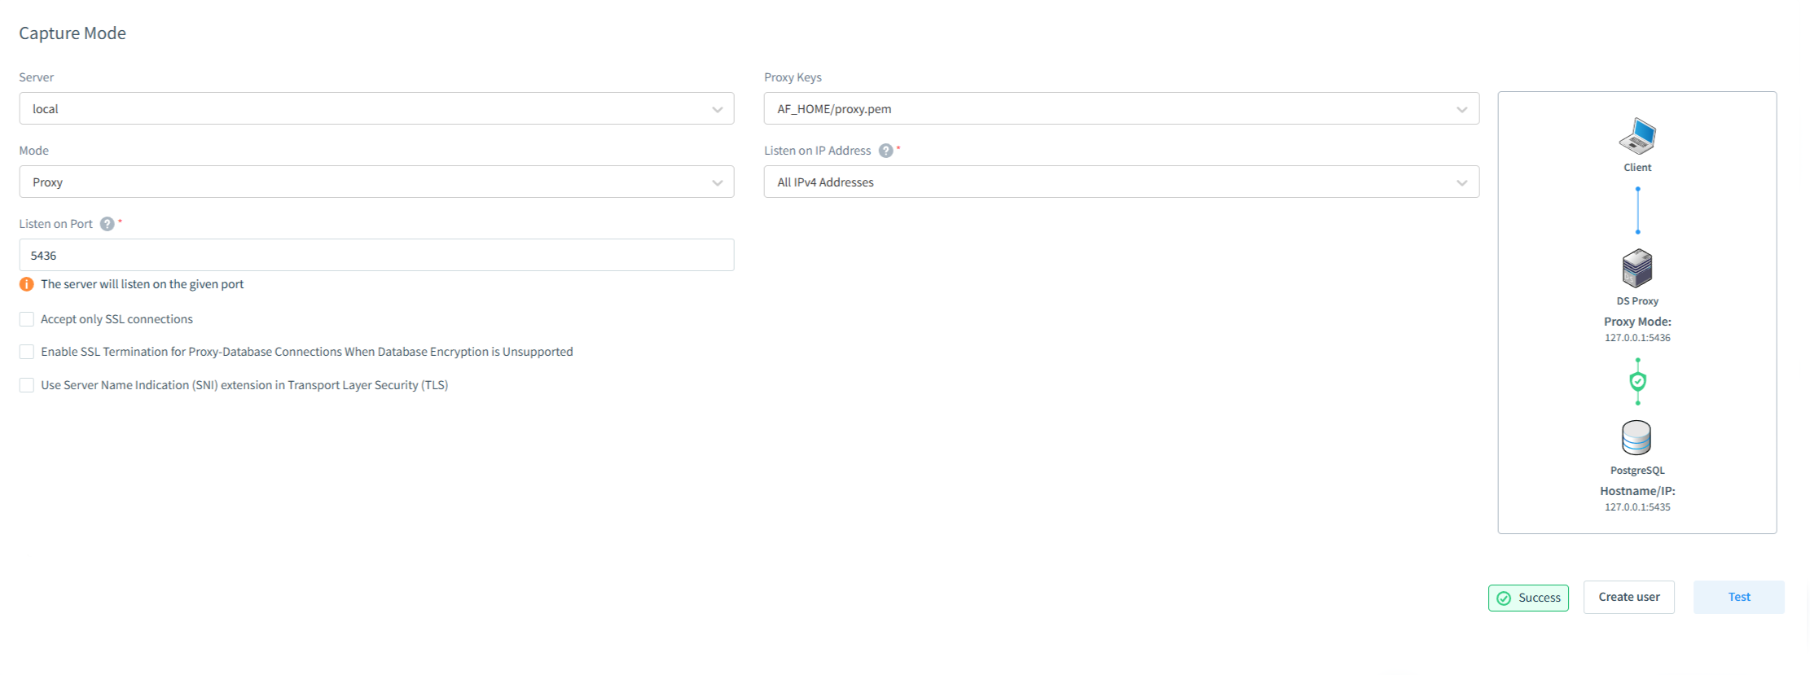This screenshot has height=675, width=1810.
Task: Enable Accept only SSL connections checkbox
Action: 27,319
